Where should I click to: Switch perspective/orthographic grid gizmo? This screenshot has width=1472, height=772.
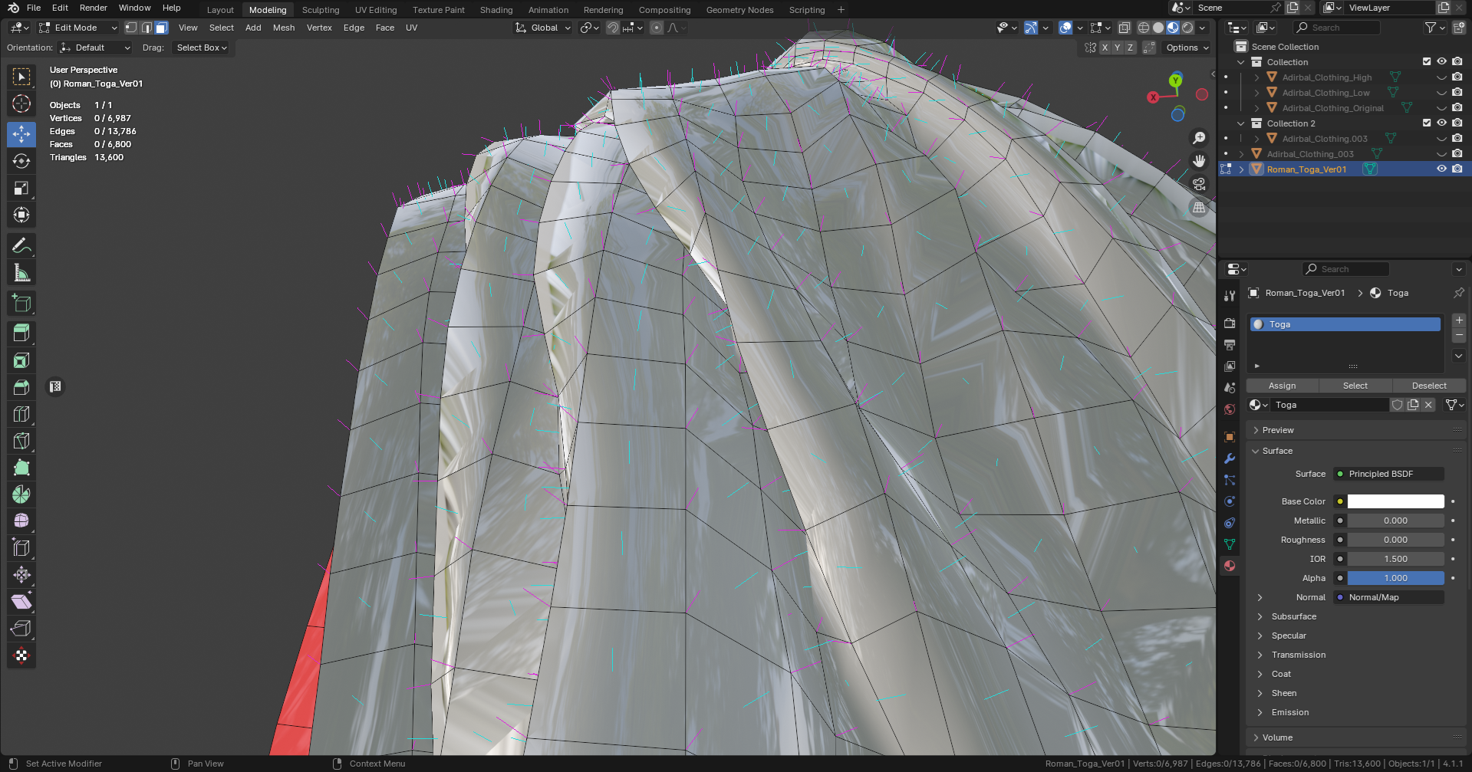click(1199, 207)
